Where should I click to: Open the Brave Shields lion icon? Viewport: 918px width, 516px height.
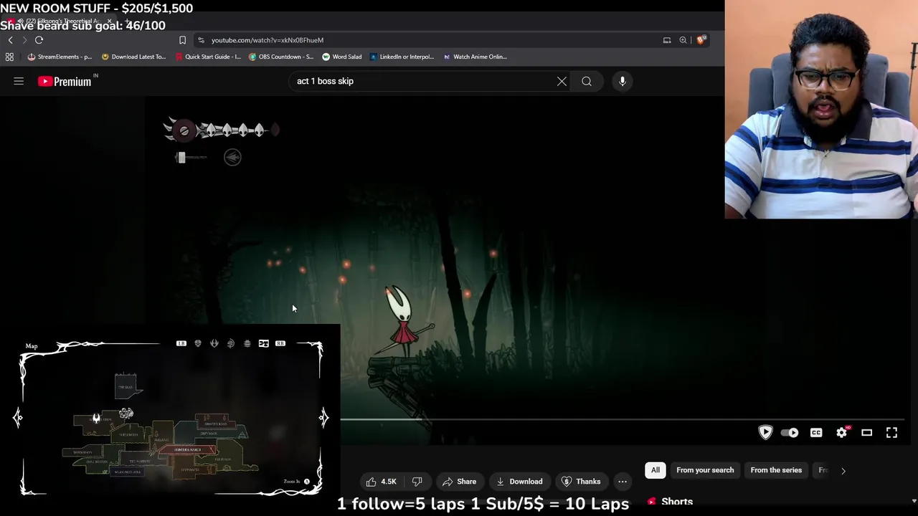click(x=701, y=40)
